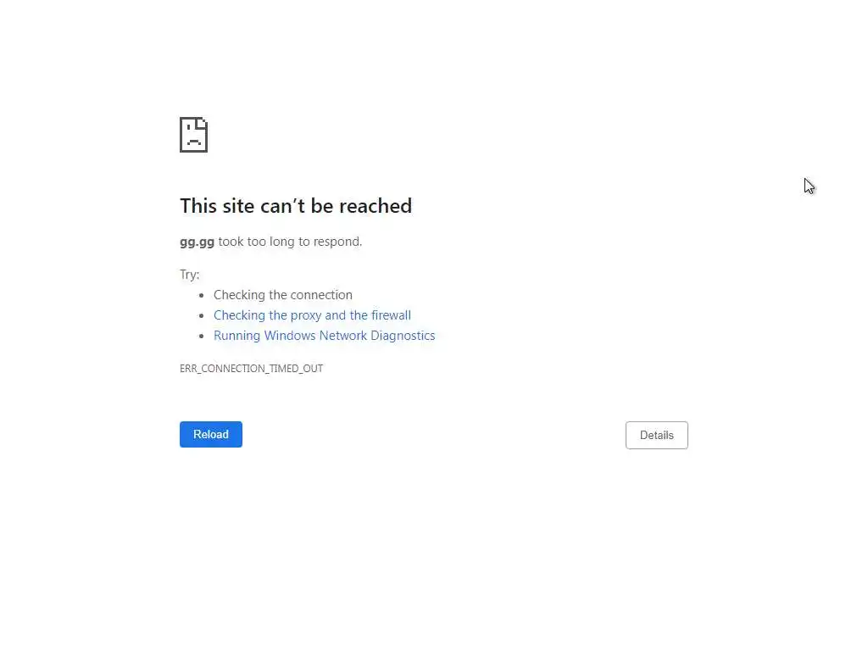This screenshot has height=651, width=868.
Task: Click the word reached in the heading
Action: click(376, 206)
